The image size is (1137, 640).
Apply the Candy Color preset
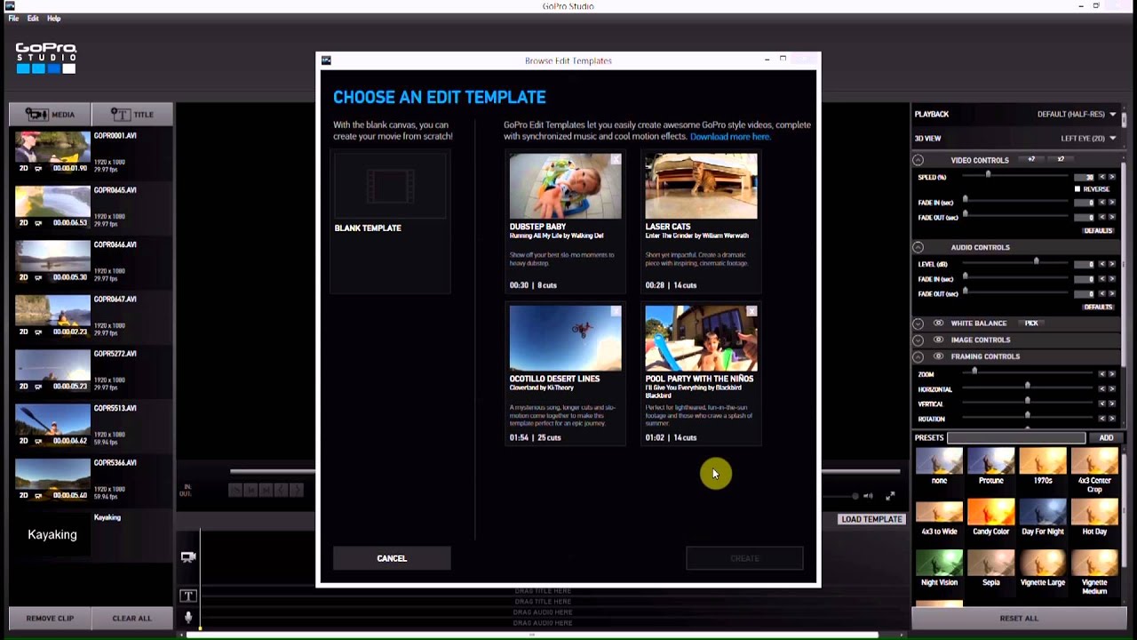tap(991, 512)
